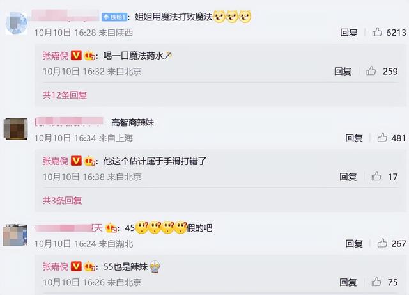The width and height of the screenshot is (409, 295).
Task: Click the red V verified badge in 喝一口魔法药水 reply
Action: 76,56
